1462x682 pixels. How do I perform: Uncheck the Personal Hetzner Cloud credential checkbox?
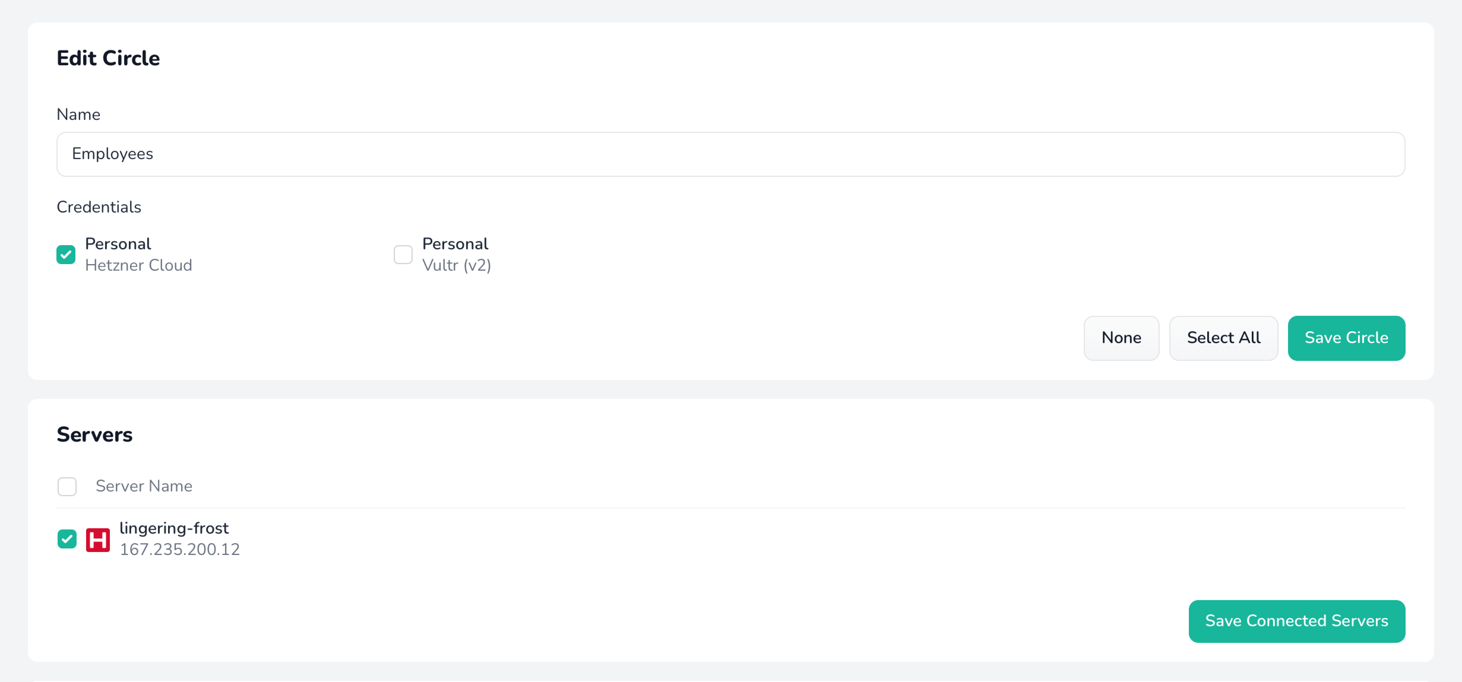(66, 255)
